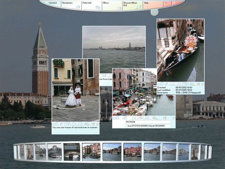Click rightmost icon in canal market photo toolbar
The height and width of the screenshot is (169, 225).
pyautogui.click(x=174, y=118)
